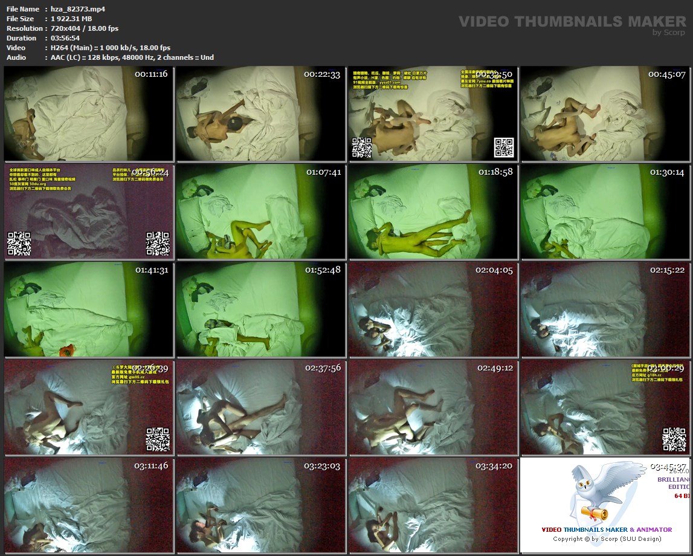Select the thumbnail stamped 02:04:05
693x556 pixels.
433,309
